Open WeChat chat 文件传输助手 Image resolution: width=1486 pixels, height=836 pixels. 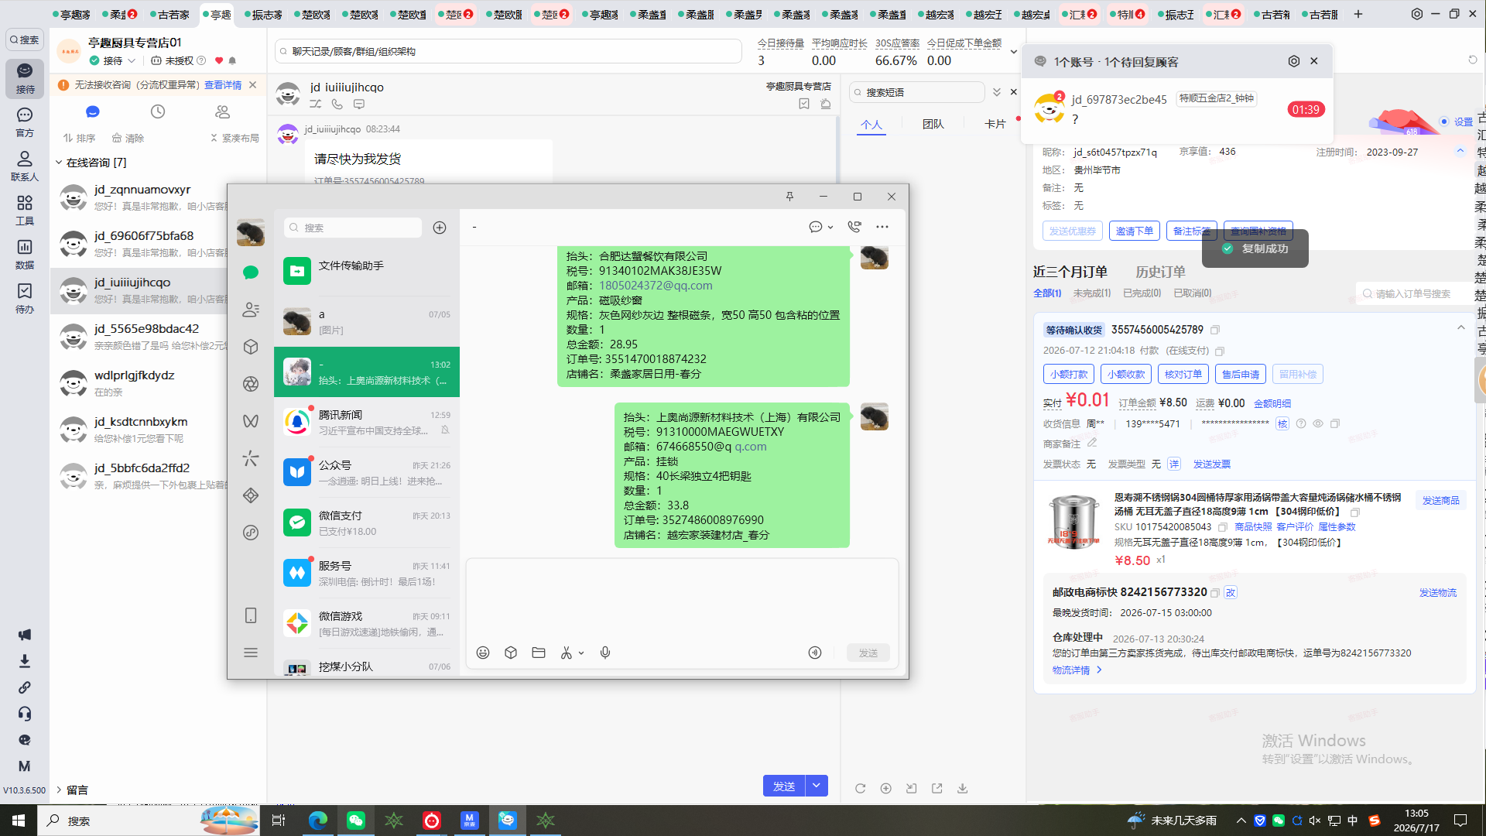[367, 271]
